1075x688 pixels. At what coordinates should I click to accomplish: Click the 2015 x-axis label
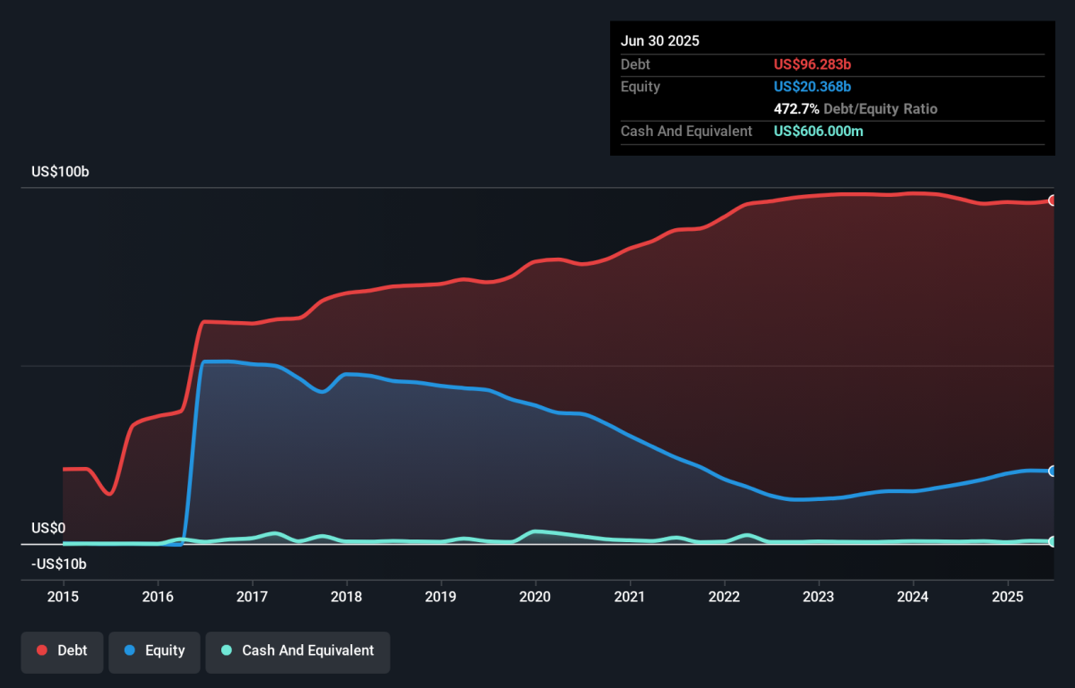pos(63,597)
